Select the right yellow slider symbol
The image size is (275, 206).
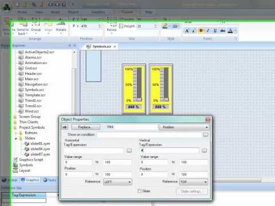click(160, 89)
